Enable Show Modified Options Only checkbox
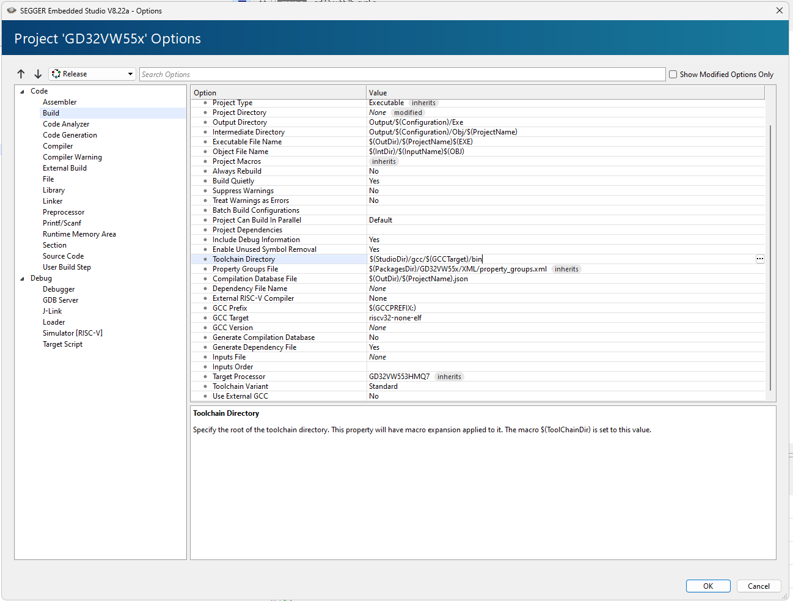Screen dimensions: 793x601 click(673, 75)
